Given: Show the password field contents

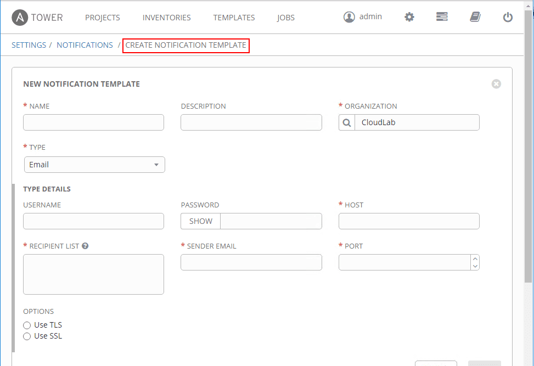Looking at the screenshot, I should pyautogui.click(x=200, y=221).
